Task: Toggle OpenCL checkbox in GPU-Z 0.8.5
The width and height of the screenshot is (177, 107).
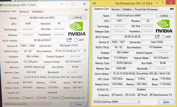Action: (23, 98)
